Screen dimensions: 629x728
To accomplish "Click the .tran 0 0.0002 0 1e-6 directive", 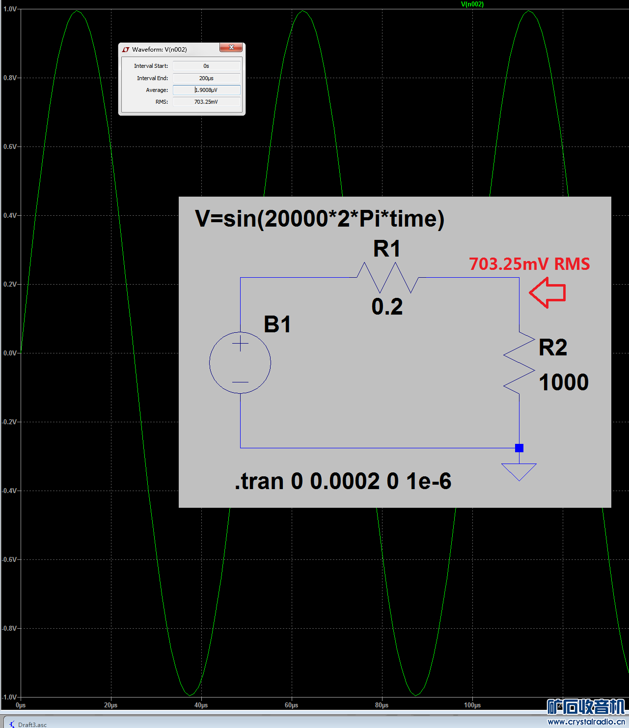I will coord(343,481).
